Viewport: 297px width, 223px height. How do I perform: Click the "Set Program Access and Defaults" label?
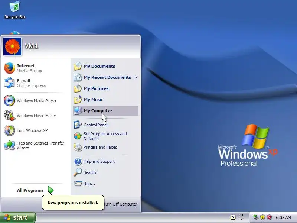click(x=105, y=136)
